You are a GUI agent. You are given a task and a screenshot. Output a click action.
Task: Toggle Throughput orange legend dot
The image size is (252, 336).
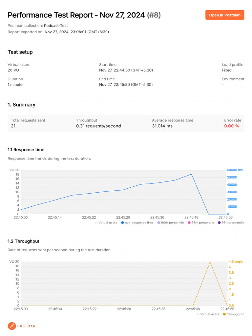point(224,314)
